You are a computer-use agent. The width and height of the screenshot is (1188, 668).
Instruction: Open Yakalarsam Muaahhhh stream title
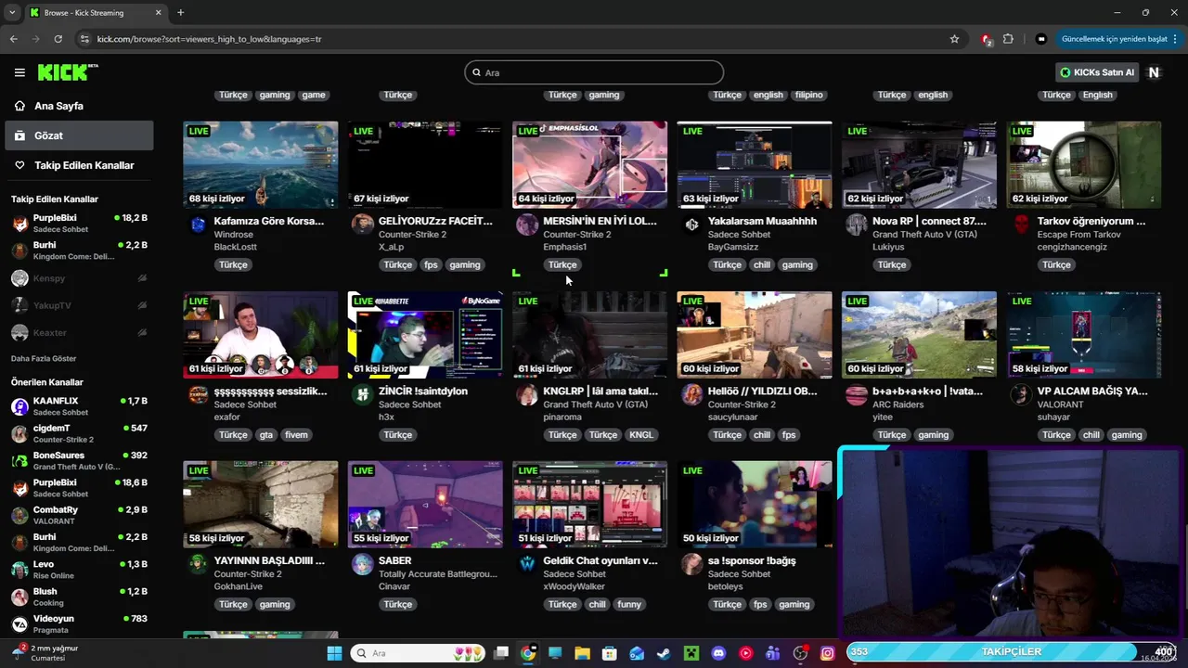(x=762, y=221)
